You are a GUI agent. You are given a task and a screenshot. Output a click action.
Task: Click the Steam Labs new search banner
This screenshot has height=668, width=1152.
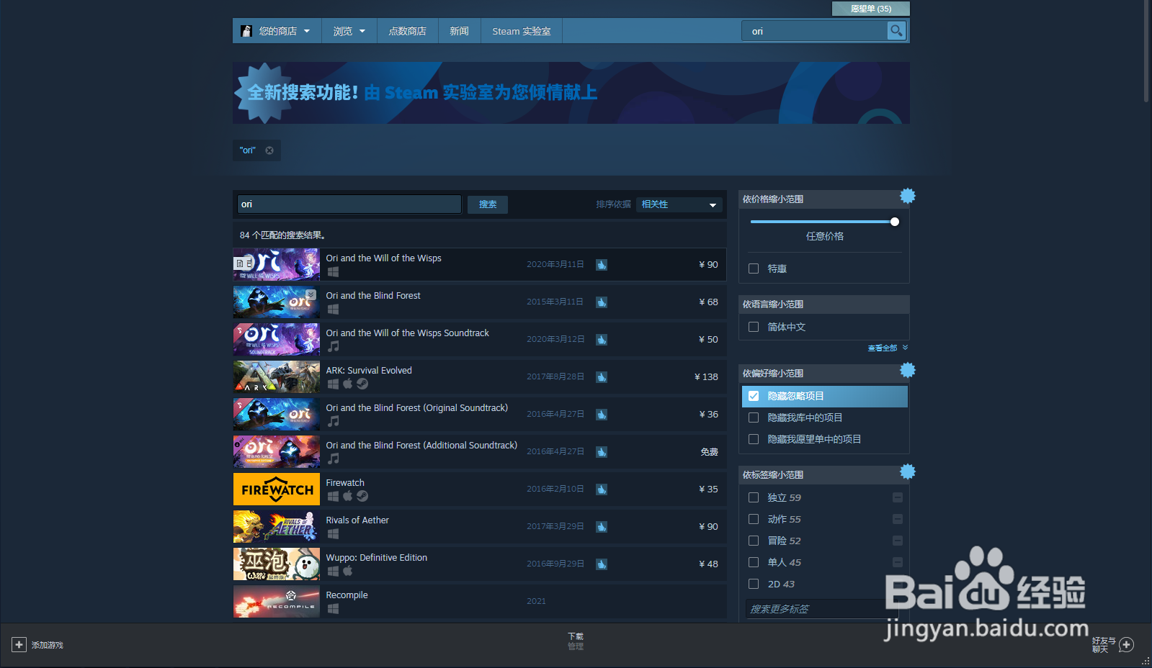pyautogui.click(x=571, y=93)
